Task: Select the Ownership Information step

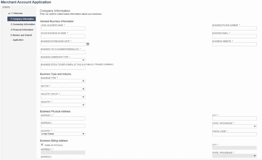Action: click(22, 24)
